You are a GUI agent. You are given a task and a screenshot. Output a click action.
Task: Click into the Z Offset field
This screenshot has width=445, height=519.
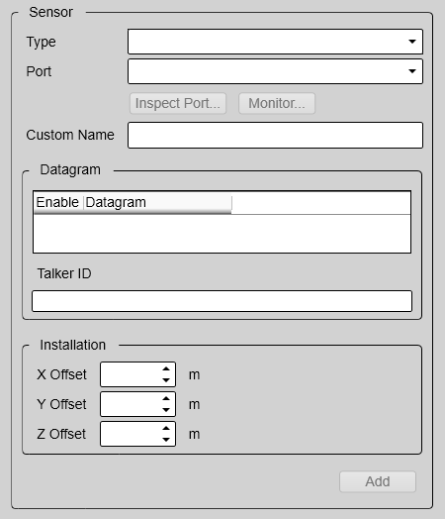pos(131,434)
